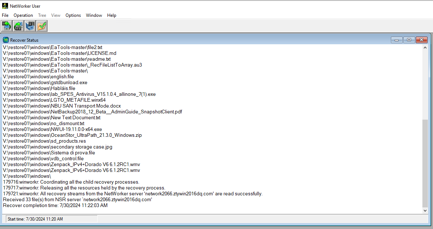
Task: Select the Habláis.file log line
Action: point(39,89)
